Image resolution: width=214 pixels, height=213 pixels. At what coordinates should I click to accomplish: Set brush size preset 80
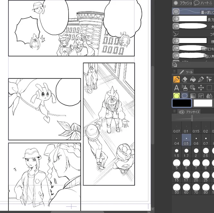pos(206,189)
